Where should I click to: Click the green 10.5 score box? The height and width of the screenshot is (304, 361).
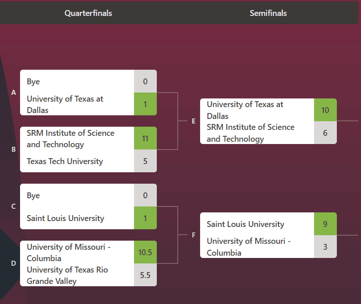pos(145,252)
